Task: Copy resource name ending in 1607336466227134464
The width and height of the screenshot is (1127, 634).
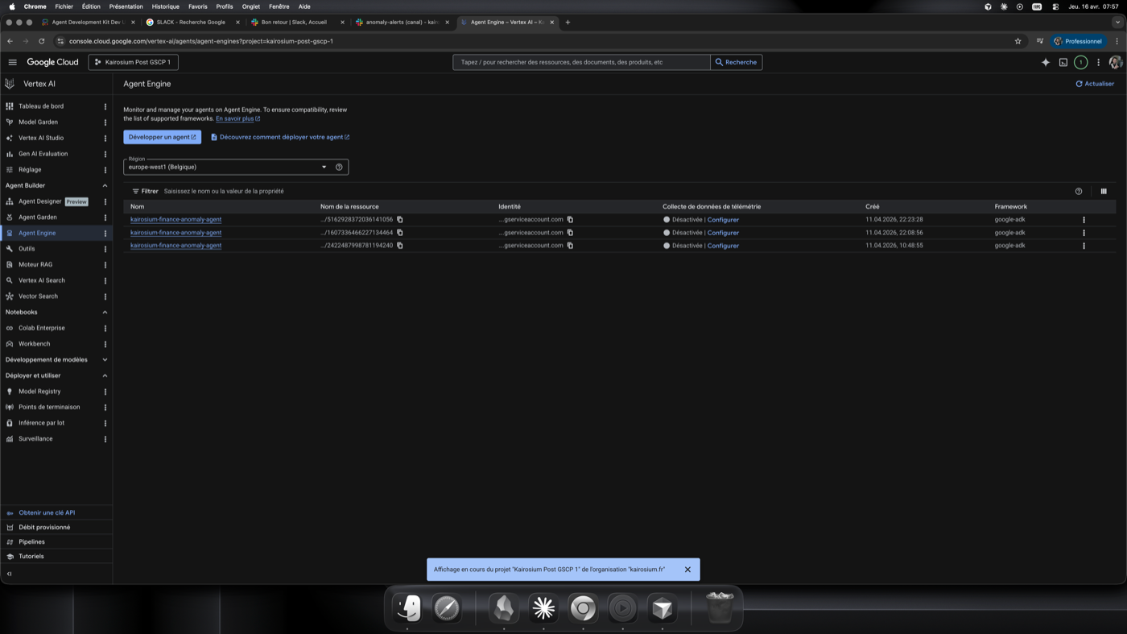Action: (x=399, y=233)
